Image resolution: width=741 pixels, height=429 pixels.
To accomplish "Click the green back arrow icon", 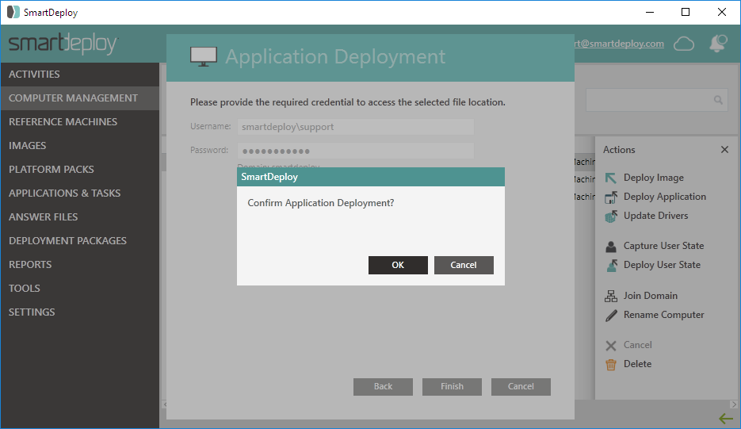I will [x=725, y=419].
